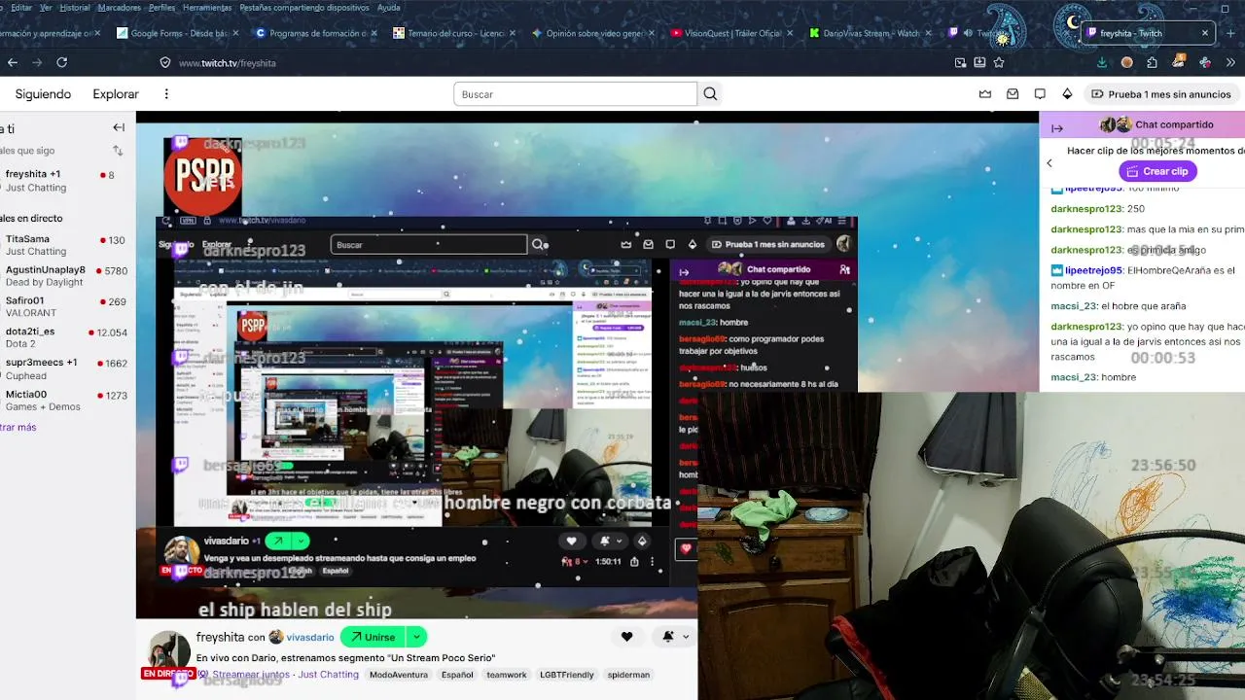
Task: Open Prime loot crown icon
Action: [x=985, y=94]
